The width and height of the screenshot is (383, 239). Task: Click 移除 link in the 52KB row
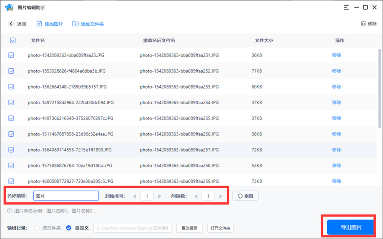pyautogui.click(x=336, y=165)
